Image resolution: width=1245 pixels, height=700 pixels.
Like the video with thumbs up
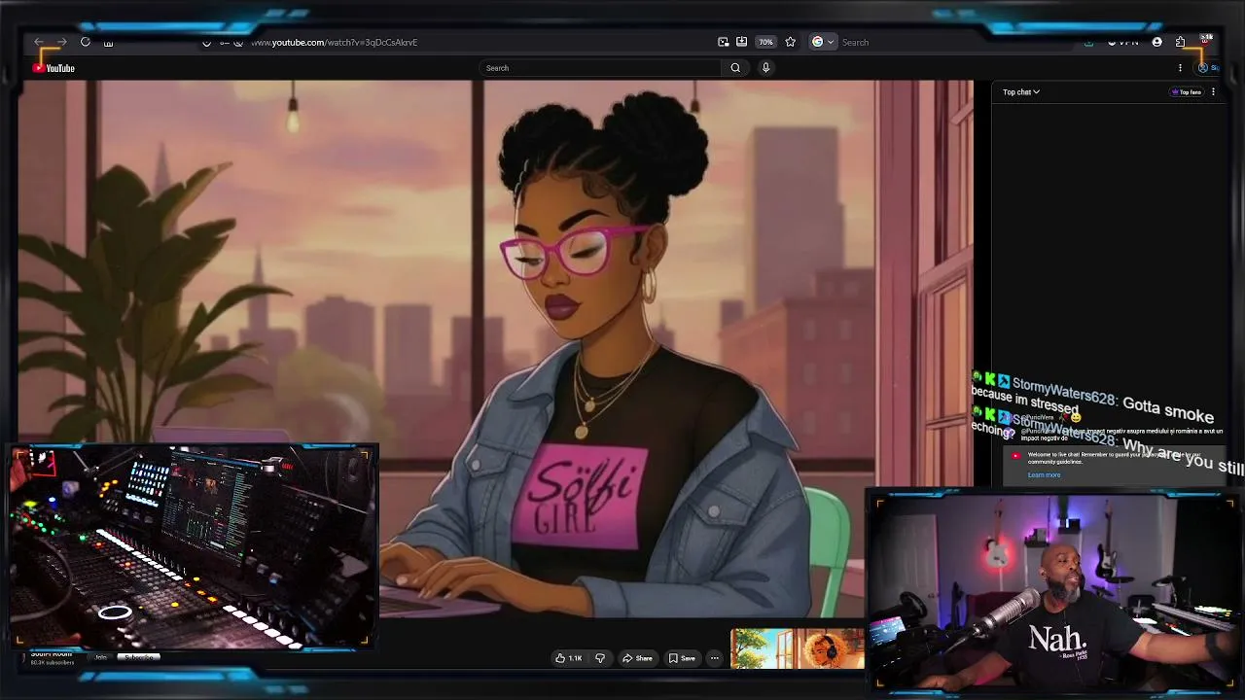point(568,658)
